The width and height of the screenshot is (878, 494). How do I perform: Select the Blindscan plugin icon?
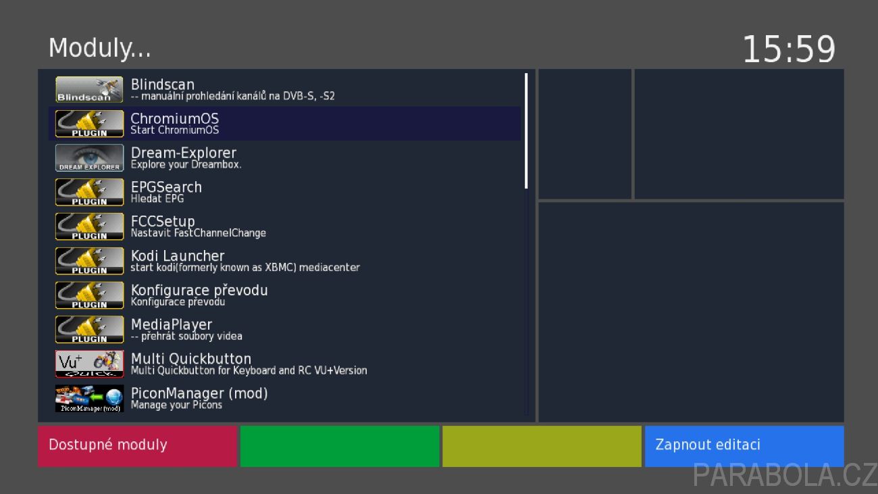(89, 89)
